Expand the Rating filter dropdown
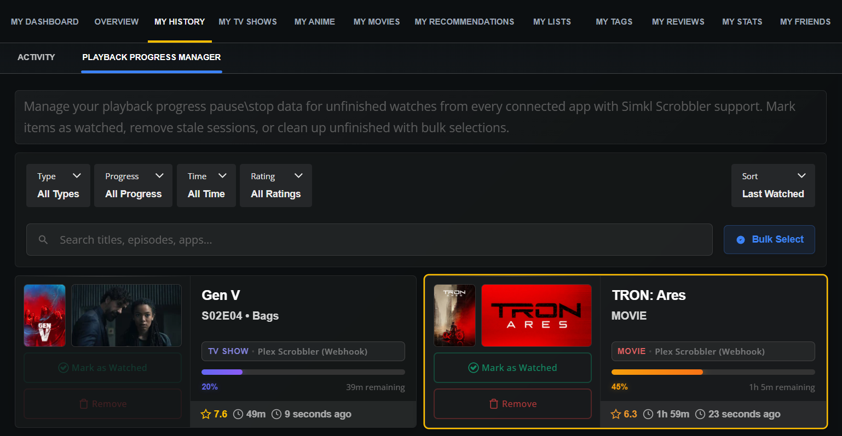Viewport: 842px width, 436px height. 275,185
